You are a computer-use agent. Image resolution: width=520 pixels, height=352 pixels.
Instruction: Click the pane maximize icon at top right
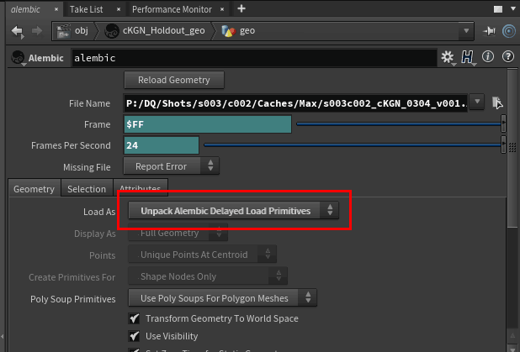tap(498, 9)
